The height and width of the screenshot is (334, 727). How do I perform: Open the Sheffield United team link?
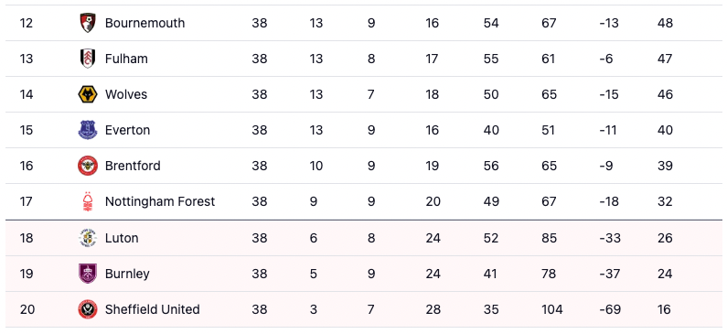coord(153,309)
